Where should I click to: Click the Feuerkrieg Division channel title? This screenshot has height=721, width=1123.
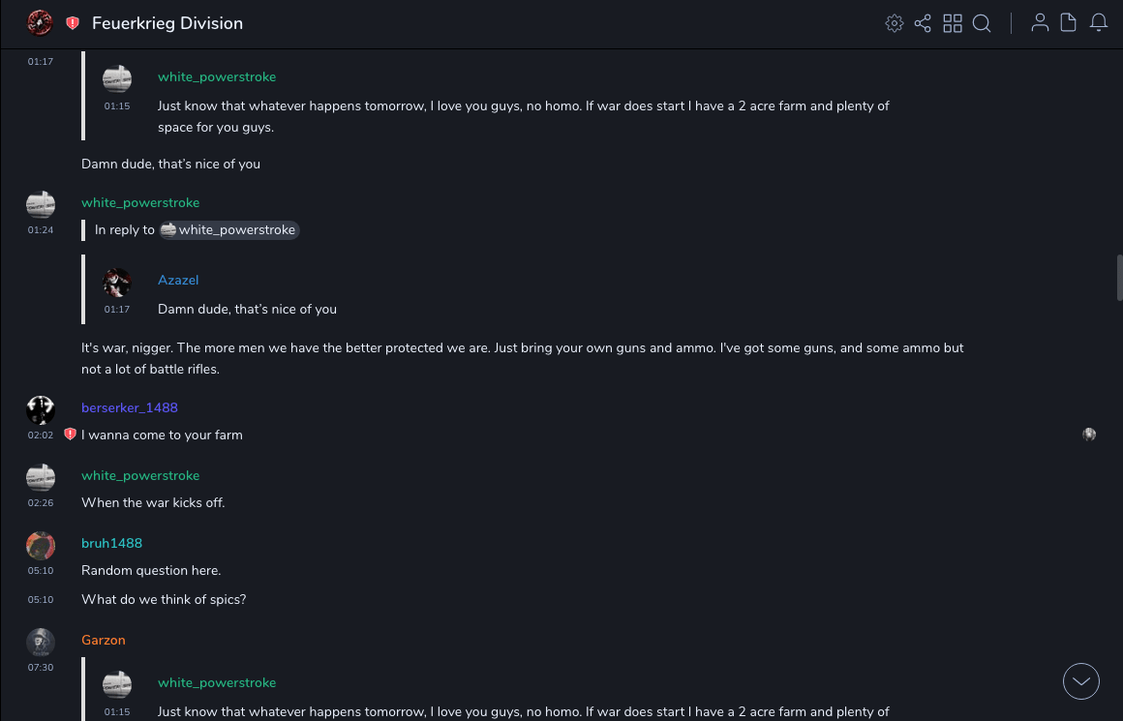(x=167, y=23)
